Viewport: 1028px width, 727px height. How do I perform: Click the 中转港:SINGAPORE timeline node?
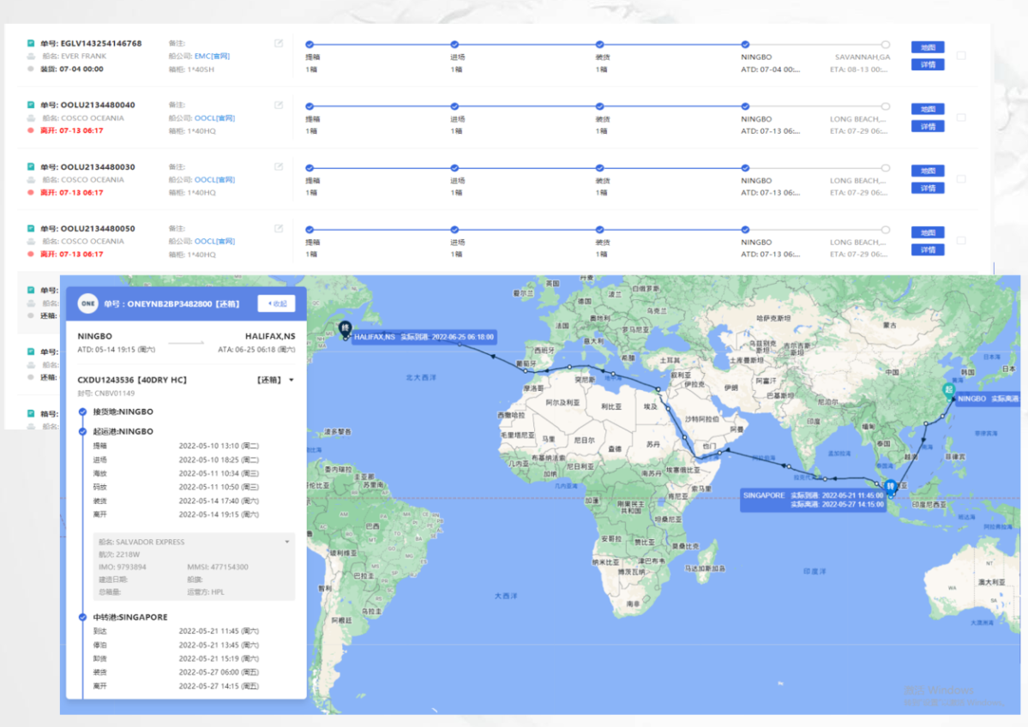coord(82,617)
